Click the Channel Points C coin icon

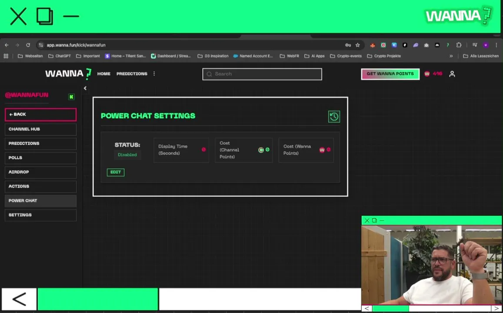tap(261, 150)
